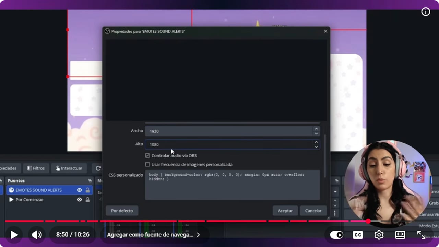Increase the Alto value with its up arrow
Viewport: 439px width, 247px height.
pos(316,142)
